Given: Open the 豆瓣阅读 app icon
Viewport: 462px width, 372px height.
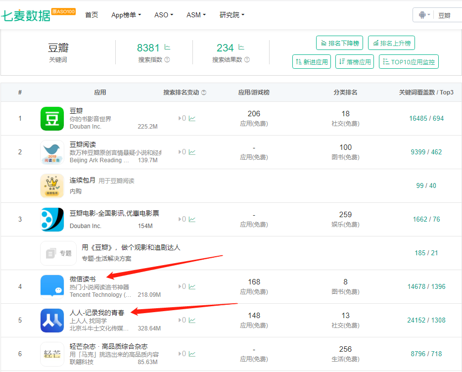Looking at the screenshot, I should [52, 152].
